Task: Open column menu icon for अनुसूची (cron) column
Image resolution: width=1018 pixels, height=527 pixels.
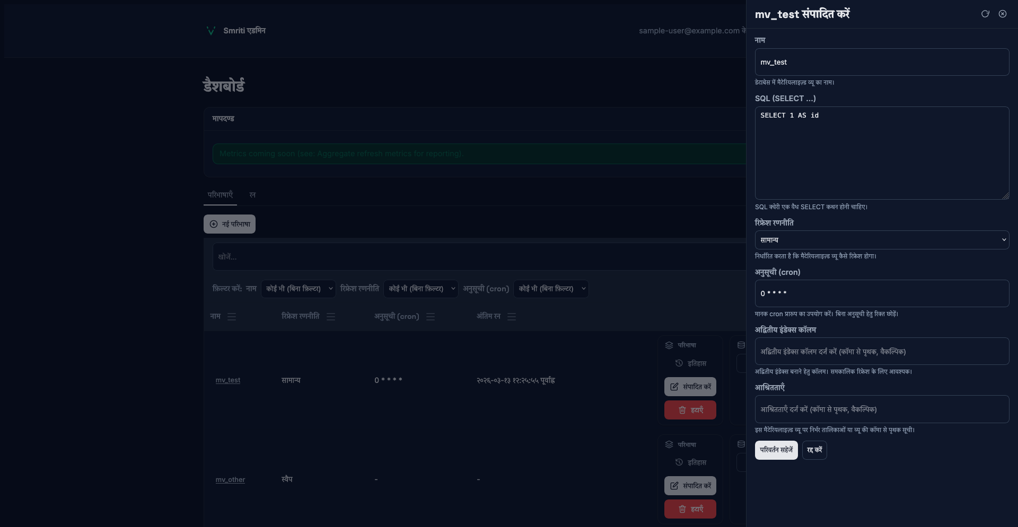Action: 431,317
